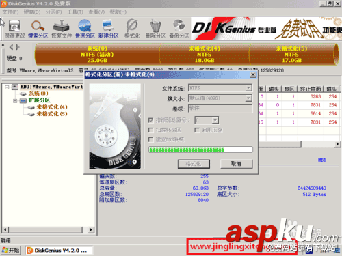Open the 查看(V) menu
The height and width of the screenshot is (256, 342).
pos(96,12)
